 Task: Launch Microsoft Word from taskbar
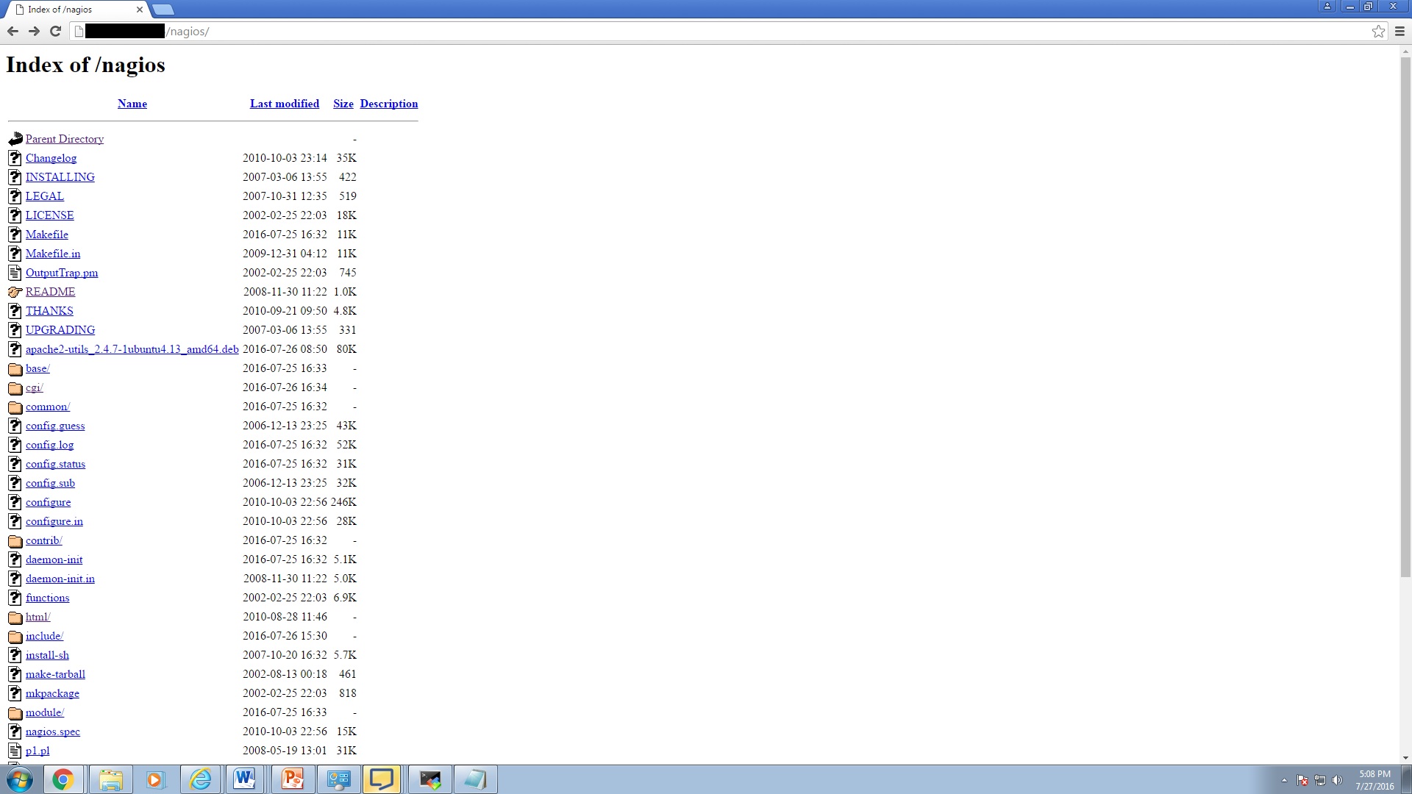(245, 779)
